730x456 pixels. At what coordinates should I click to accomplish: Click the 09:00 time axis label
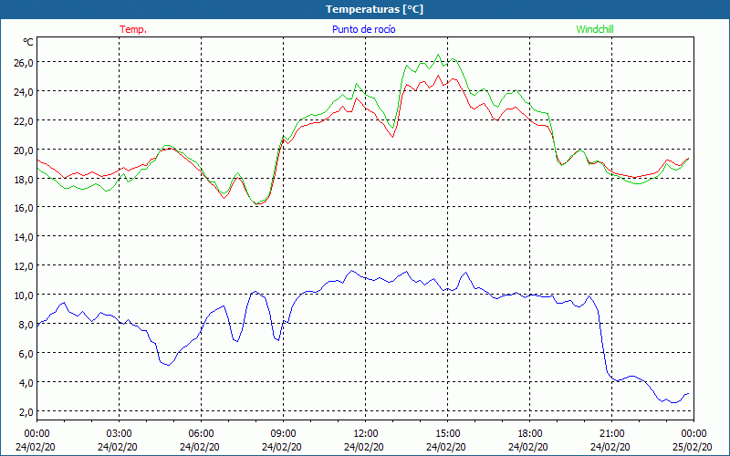(283, 434)
